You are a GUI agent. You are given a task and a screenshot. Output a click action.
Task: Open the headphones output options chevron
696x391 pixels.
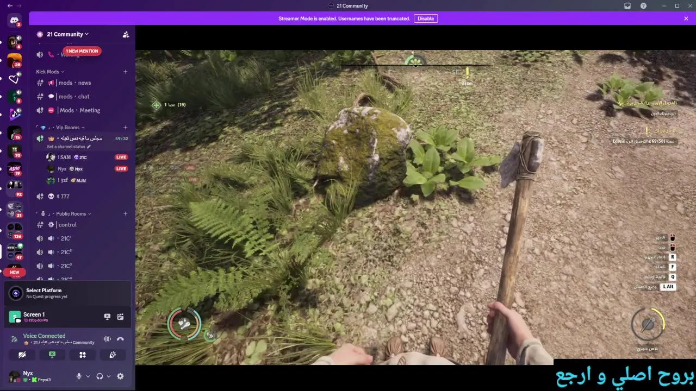pyautogui.click(x=109, y=376)
